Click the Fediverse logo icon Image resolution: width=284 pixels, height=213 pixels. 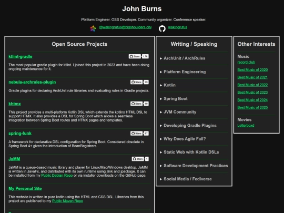[93, 28]
